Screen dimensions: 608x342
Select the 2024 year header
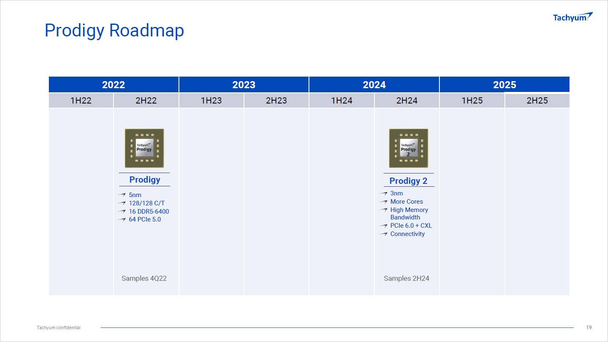pos(374,85)
